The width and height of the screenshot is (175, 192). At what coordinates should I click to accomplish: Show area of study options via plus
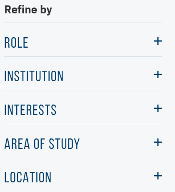click(158, 142)
